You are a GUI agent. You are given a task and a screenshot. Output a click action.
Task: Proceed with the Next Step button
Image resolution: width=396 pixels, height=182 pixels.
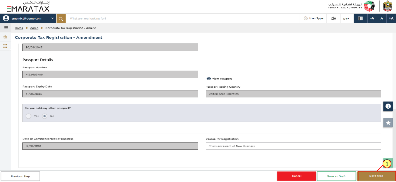pos(376,176)
